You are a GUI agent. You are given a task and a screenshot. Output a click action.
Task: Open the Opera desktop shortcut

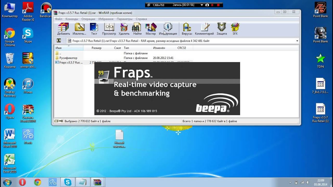[x=10, y=111]
